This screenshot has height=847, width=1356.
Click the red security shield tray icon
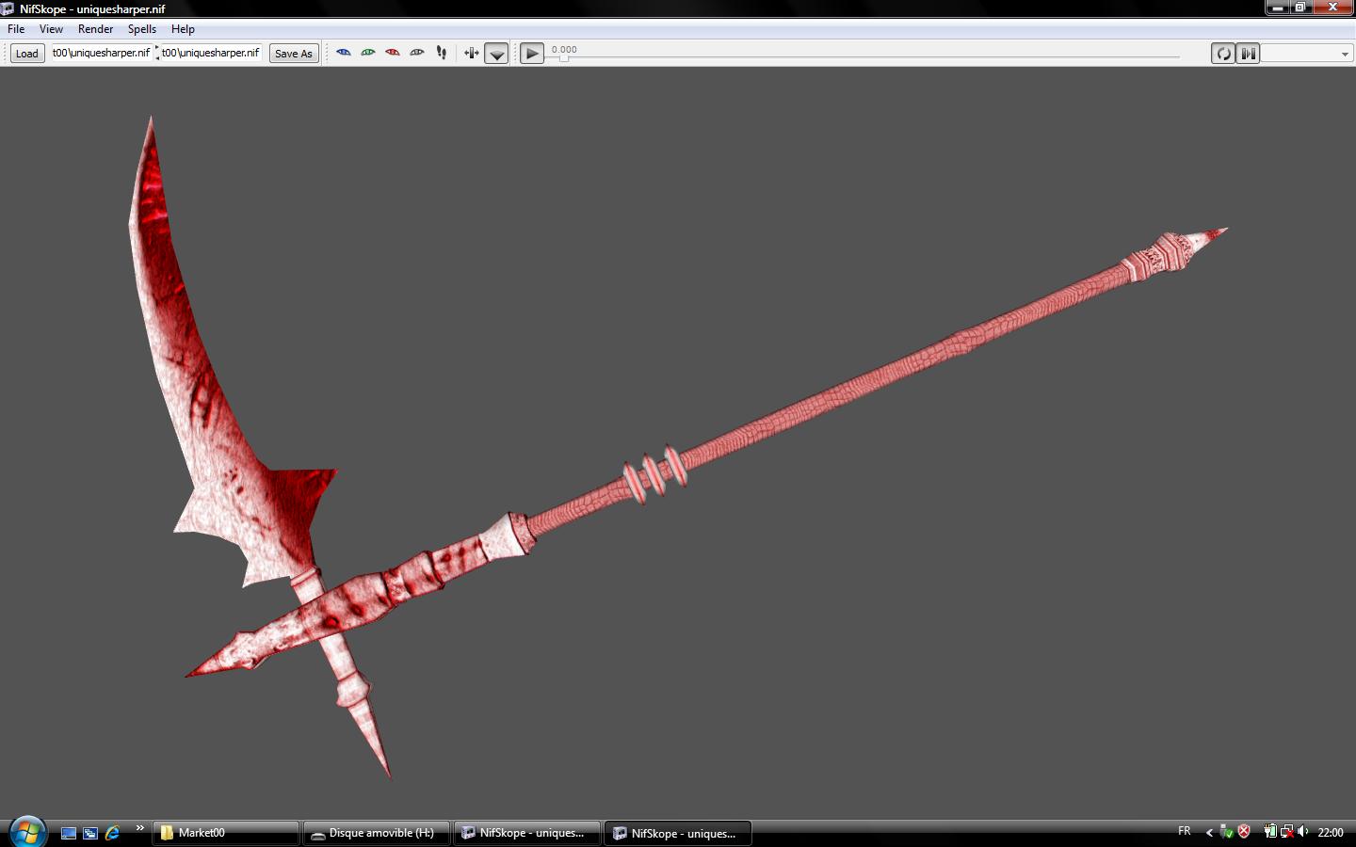pyautogui.click(x=1244, y=832)
